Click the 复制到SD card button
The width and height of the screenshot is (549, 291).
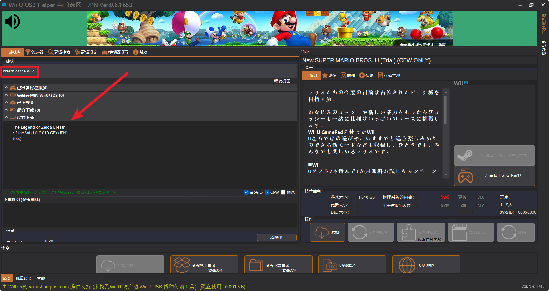(x=471, y=232)
